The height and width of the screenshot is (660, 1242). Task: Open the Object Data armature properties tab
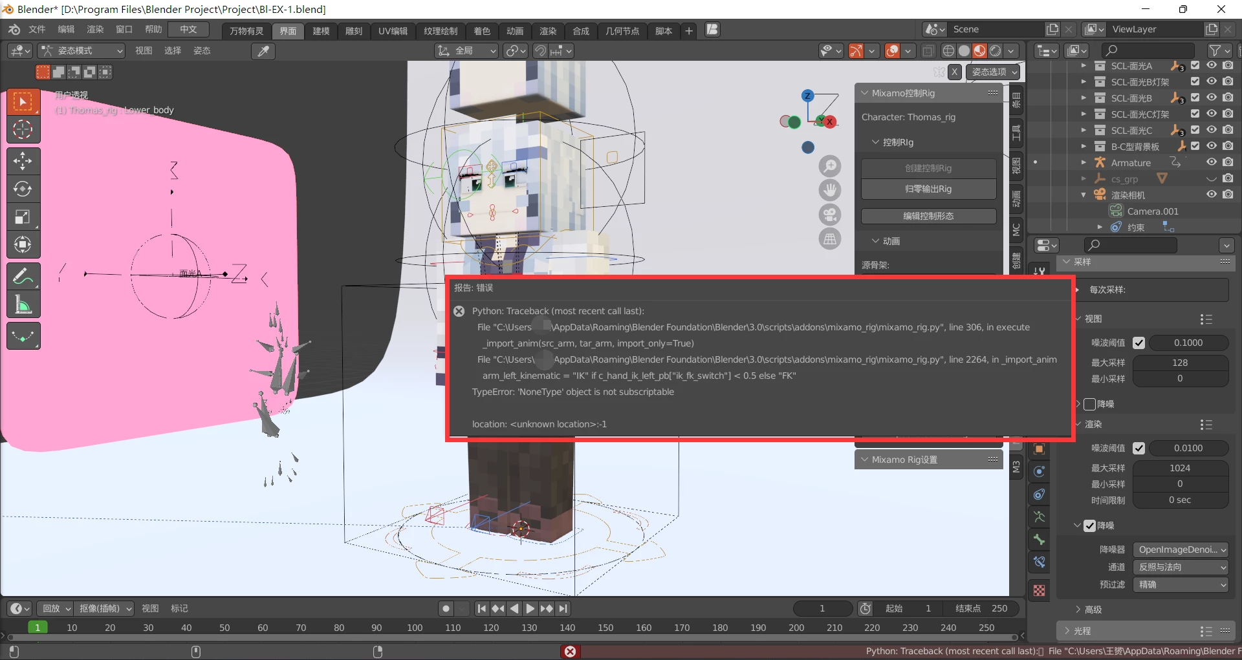click(x=1039, y=517)
